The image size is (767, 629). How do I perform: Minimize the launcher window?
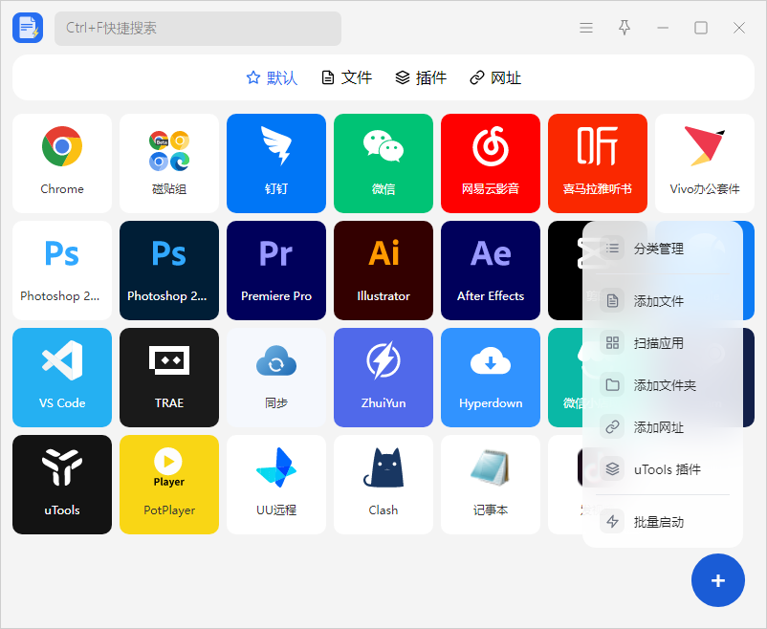pyautogui.click(x=663, y=28)
